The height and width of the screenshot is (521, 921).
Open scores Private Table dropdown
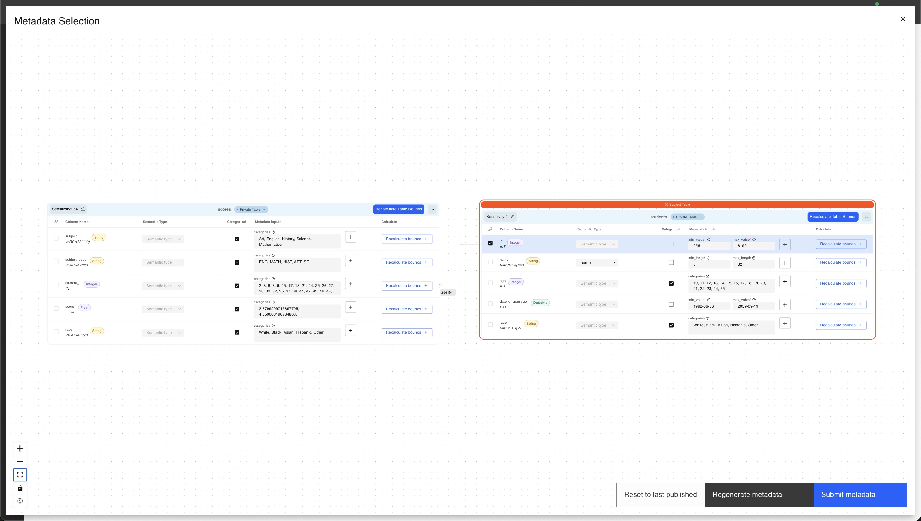(251, 210)
